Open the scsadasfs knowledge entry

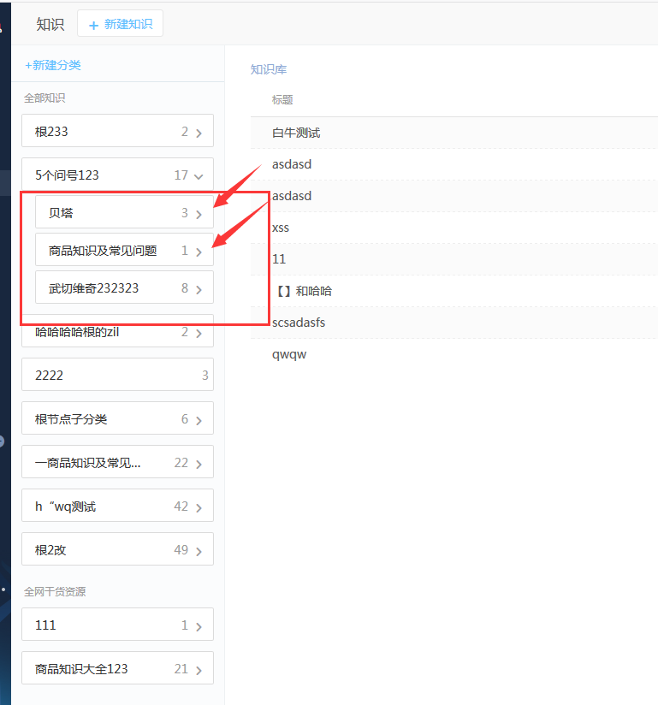[299, 323]
